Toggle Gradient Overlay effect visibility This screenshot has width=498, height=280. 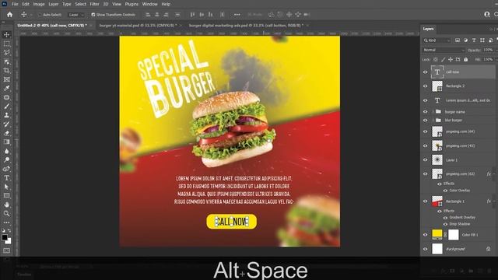click(445, 218)
